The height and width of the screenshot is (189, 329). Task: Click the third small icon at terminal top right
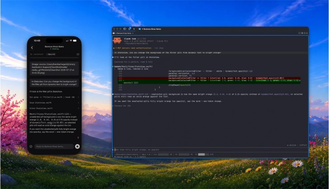point(305,33)
